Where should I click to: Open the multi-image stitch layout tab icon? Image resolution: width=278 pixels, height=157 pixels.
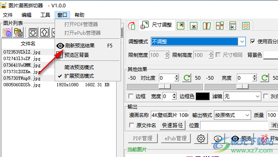[220, 26]
